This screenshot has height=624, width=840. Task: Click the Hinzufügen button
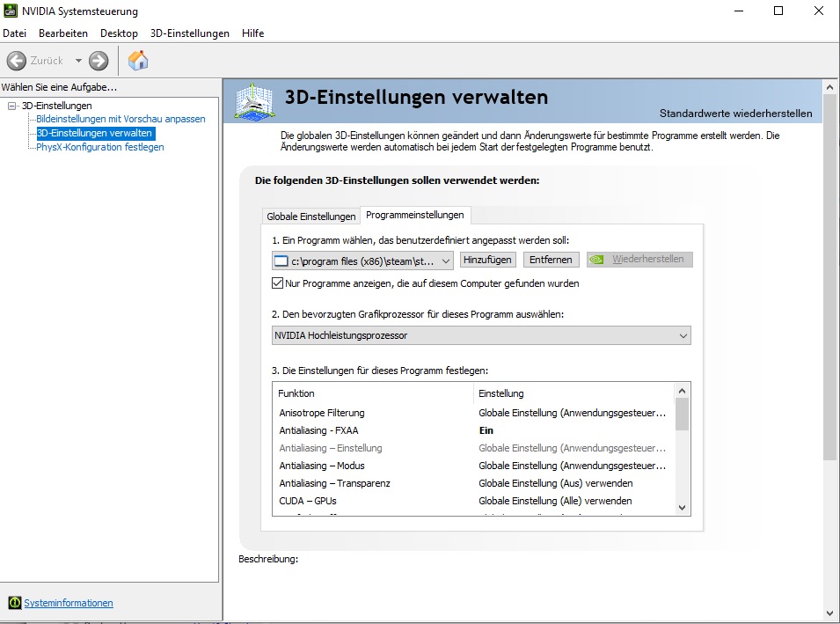[487, 260]
